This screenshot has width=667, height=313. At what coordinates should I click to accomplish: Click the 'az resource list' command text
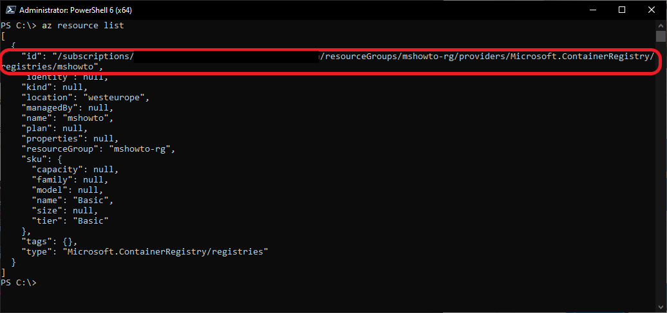83,26
